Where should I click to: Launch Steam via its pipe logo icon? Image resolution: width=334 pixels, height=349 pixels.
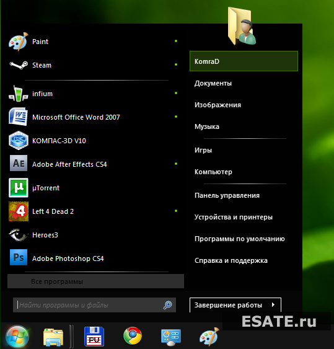(19, 65)
